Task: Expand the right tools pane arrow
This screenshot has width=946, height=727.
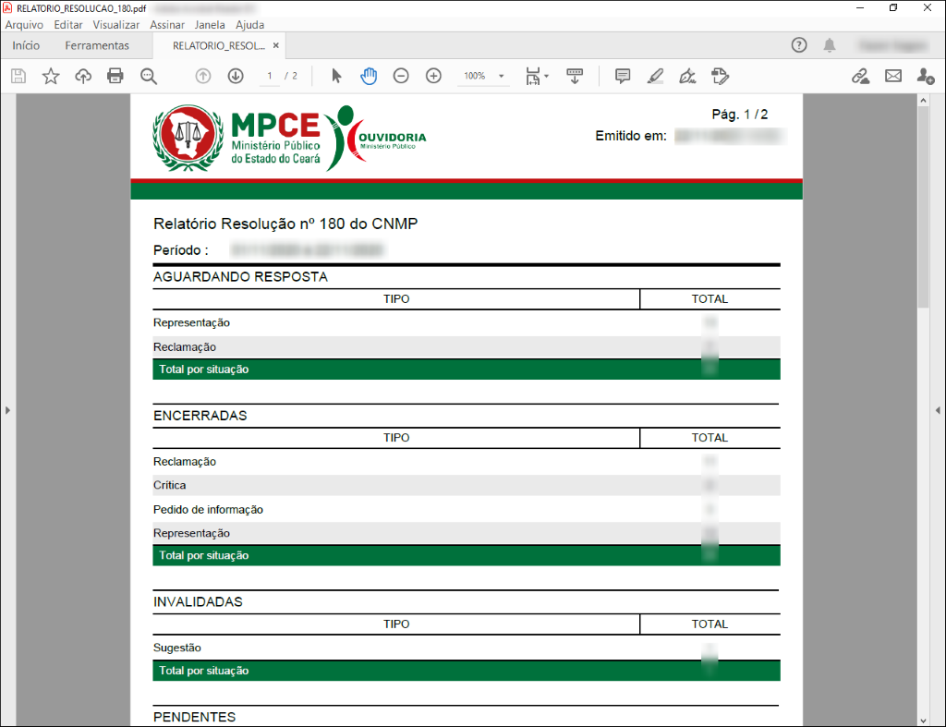Action: coord(938,410)
